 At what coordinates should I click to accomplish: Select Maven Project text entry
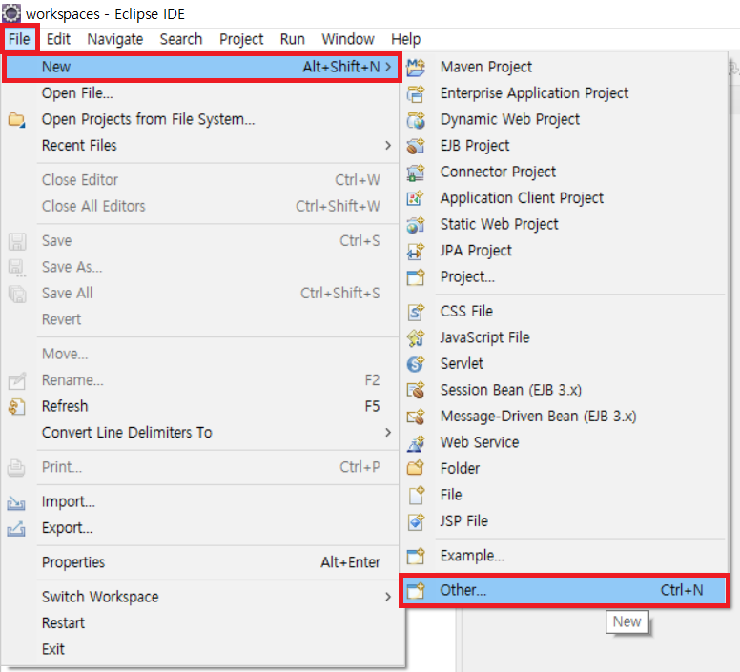[486, 67]
